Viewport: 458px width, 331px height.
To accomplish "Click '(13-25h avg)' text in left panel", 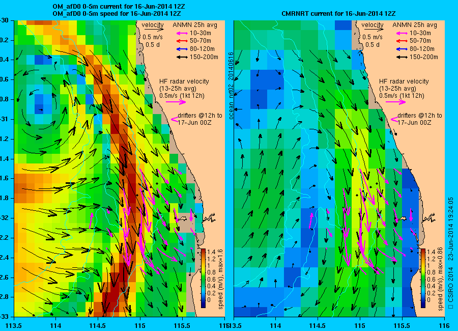I will (178, 88).
